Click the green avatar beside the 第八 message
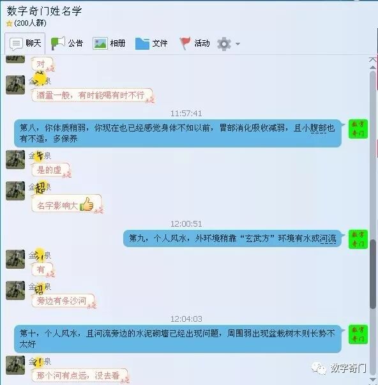 [x=358, y=129]
